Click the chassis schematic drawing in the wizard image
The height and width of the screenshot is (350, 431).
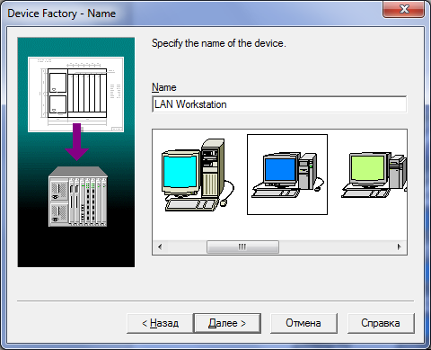click(75, 94)
